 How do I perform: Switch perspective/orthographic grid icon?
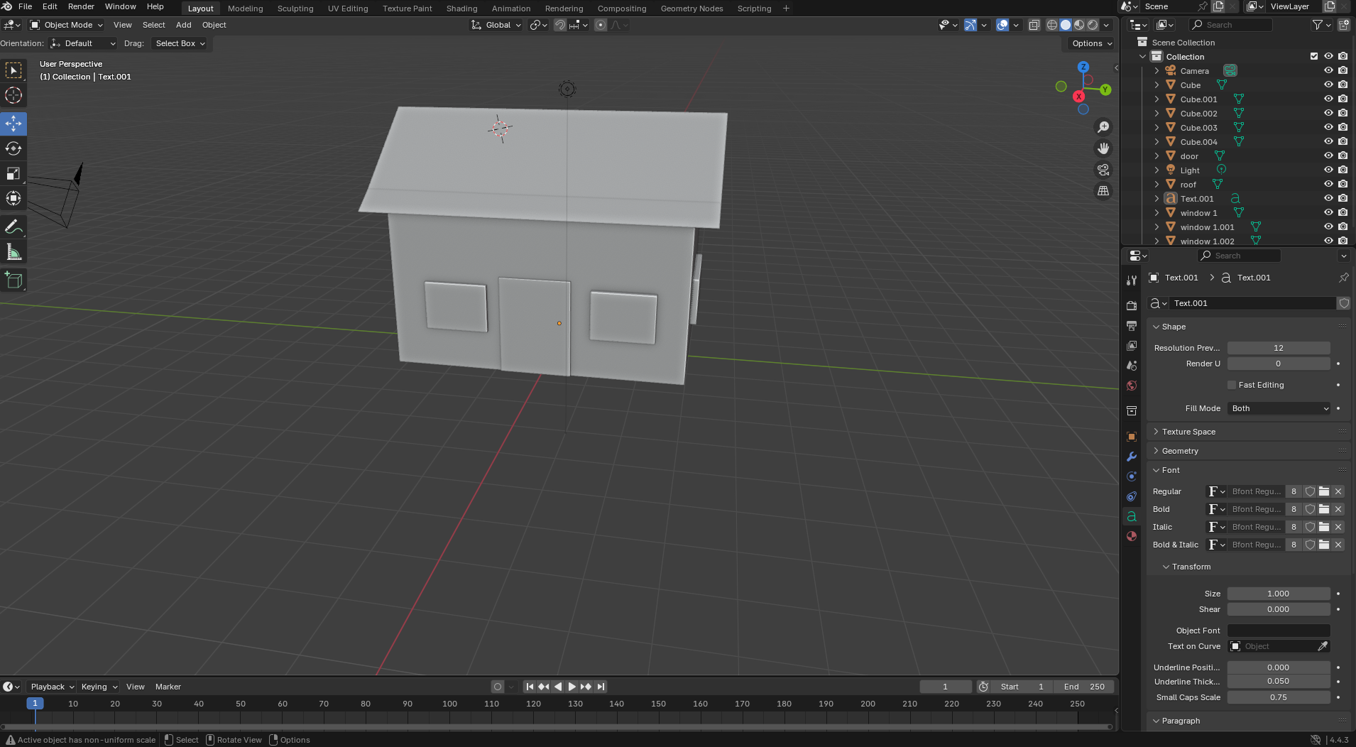tap(1103, 191)
